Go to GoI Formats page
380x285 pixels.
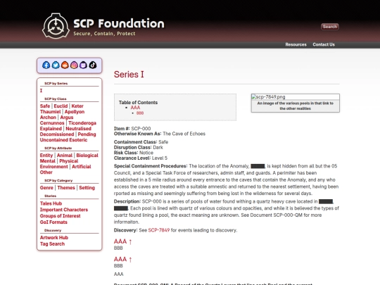[53, 222]
